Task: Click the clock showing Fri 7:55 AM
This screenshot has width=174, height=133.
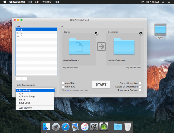Action: click(x=152, y=2)
